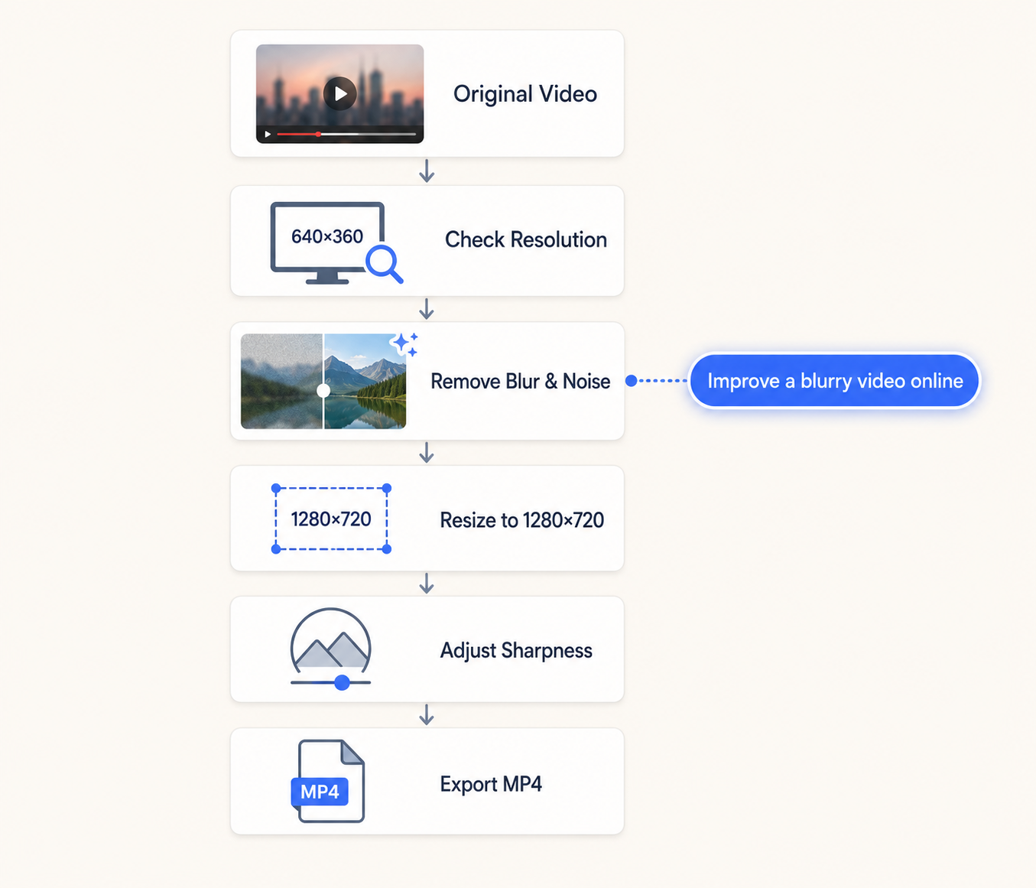The width and height of the screenshot is (1036, 888).
Task: Click the before/after mountain comparison image
Action: pos(323,381)
